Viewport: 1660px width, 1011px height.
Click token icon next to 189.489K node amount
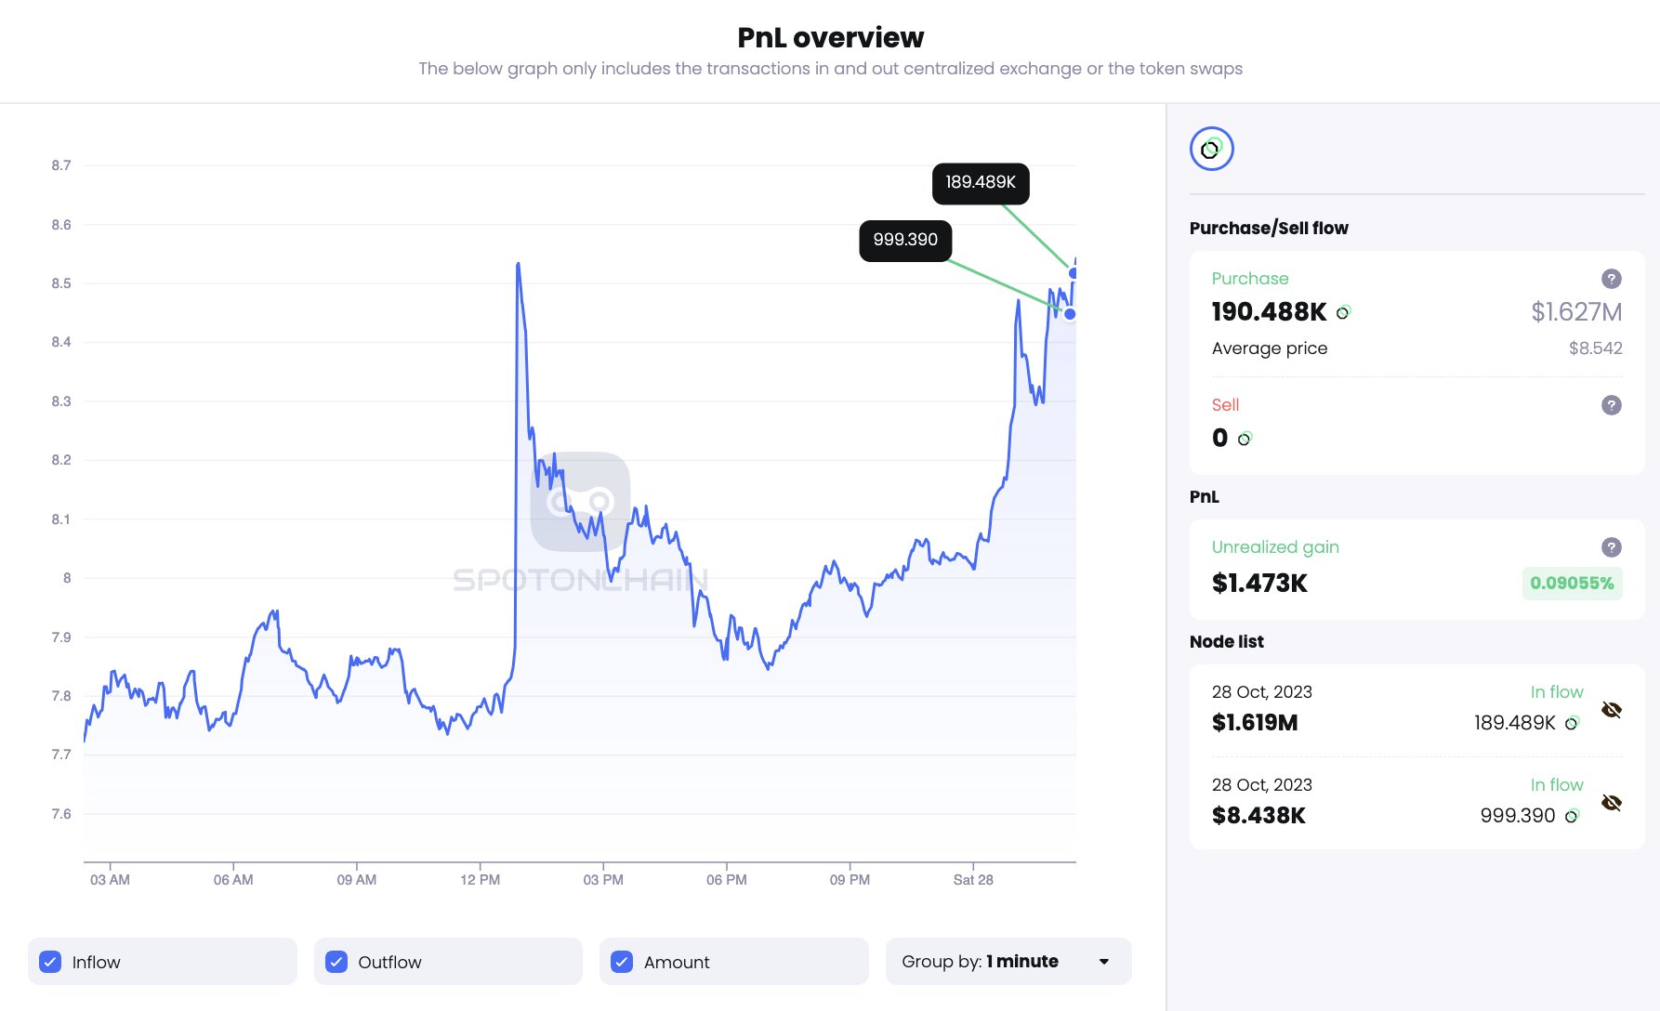(x=1572, y=723)
